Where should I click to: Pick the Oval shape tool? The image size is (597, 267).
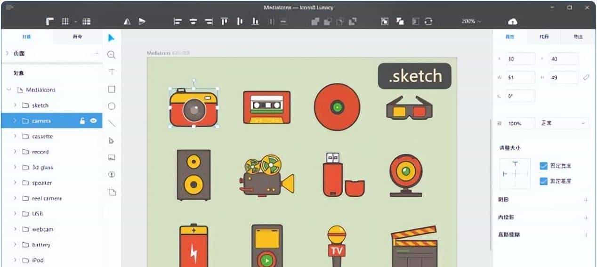112,106
